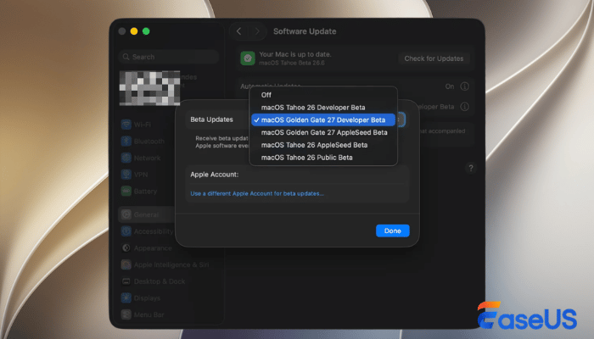Choose macOS Golden Gate 27 AppleSeed Beta

click(323, 132)
